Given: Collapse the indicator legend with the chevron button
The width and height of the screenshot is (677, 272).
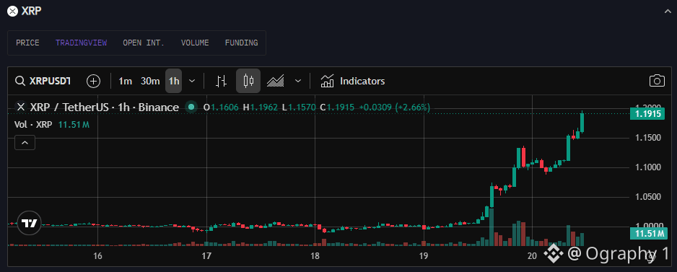Looking at the screenshot, I should tap(25, 142).
